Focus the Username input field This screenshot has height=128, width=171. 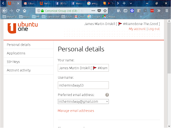pos(83,85)
